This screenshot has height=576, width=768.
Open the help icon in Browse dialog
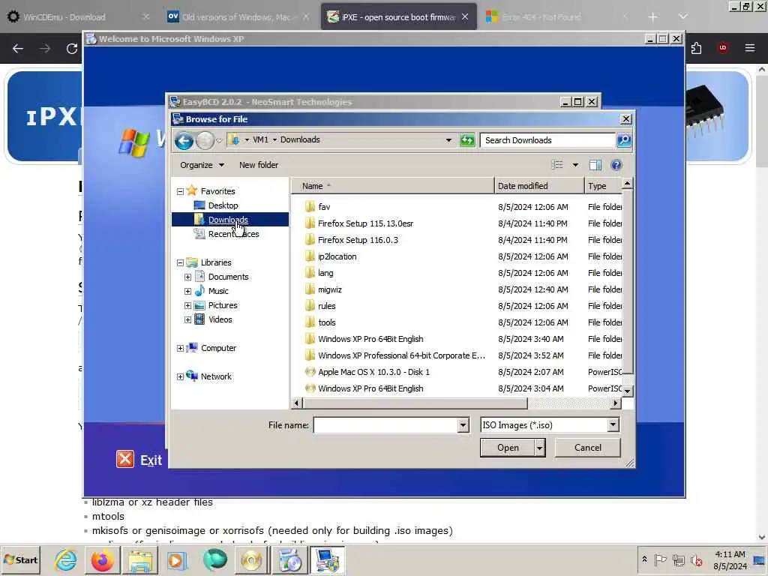616,165
